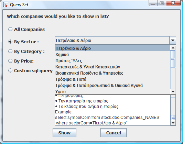Click the Show button
Screen dimensions: 183x144
[64, 133]
